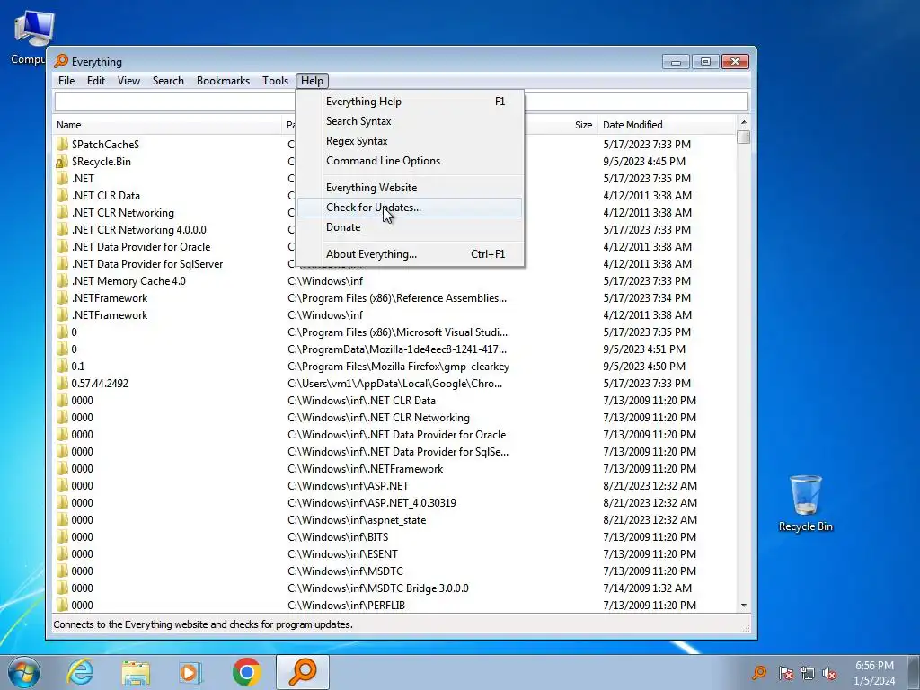
Task: Open the Tools menu
Action: (275, 81)
